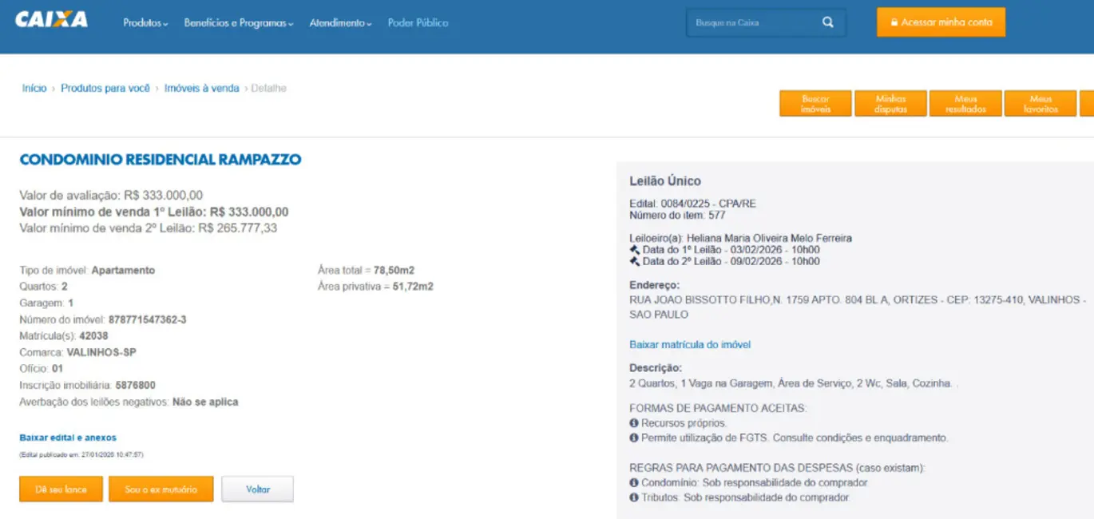Click the Buscar imóveis button
Viewport: 1094px width, 519px height.
pos(815,104)
